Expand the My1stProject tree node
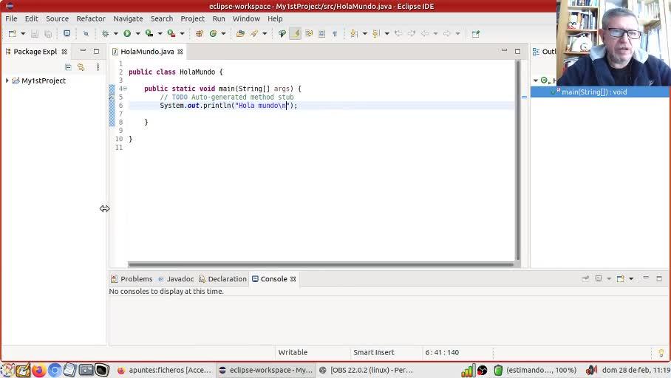 (7, 80)
